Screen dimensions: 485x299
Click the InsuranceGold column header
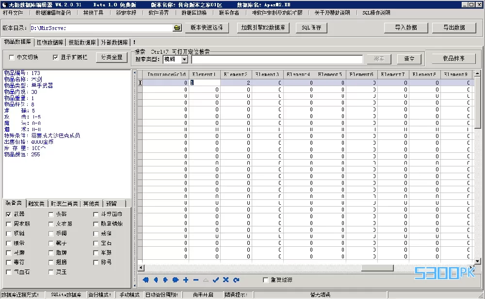click(166, 75)
